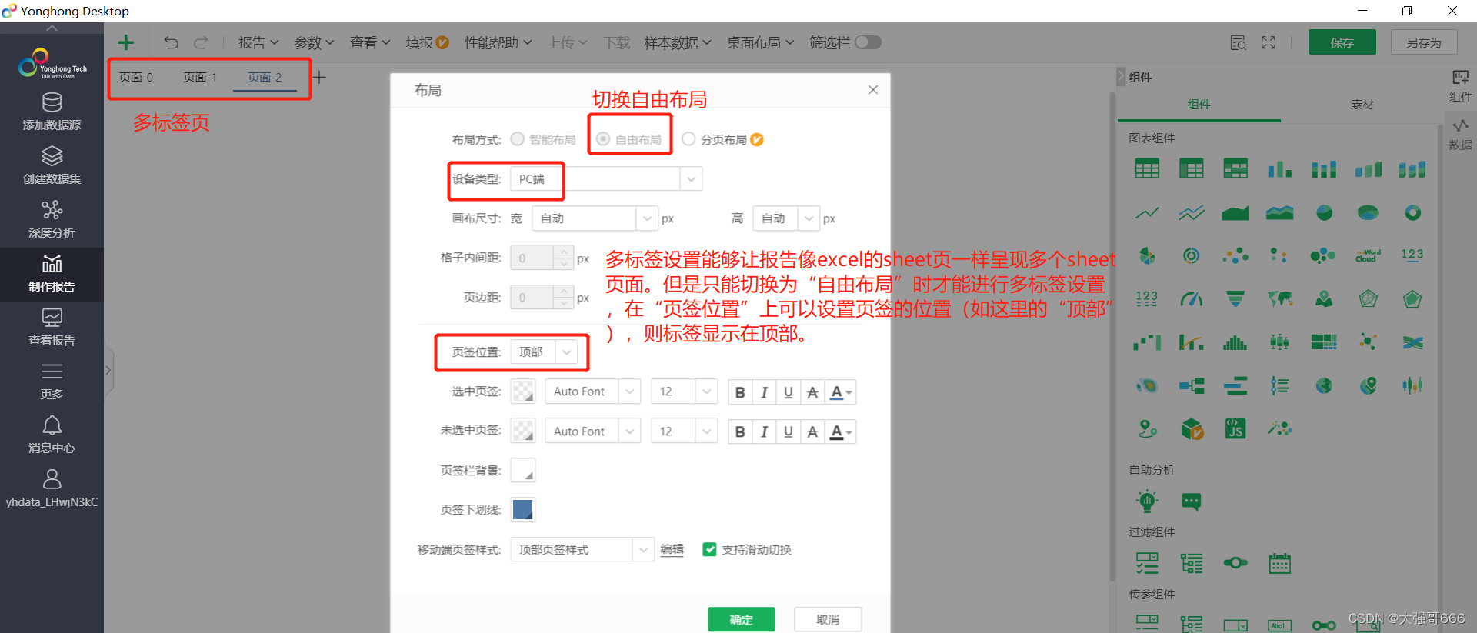Click the 编辑 link
The image size is (1477, 633).
pyautogui.click(x=672, y=549)
